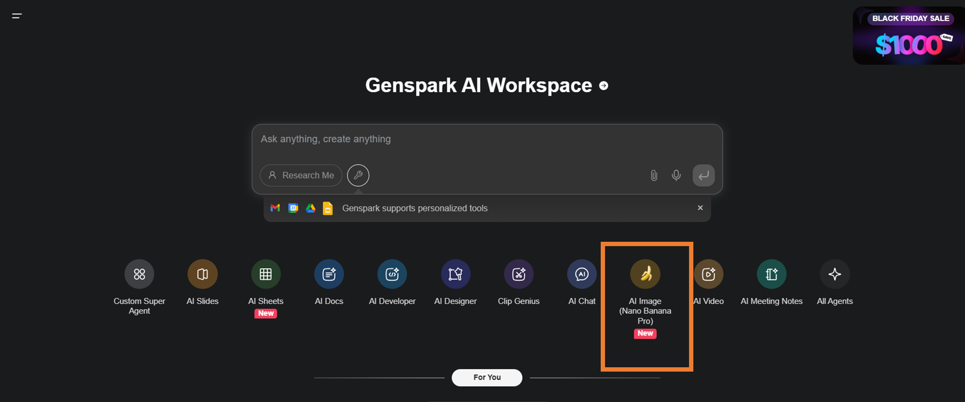Open AI Meeting Notes
The height and width of the screenshot is (402, 965).
pyautogui.click(x=772, y=274)
